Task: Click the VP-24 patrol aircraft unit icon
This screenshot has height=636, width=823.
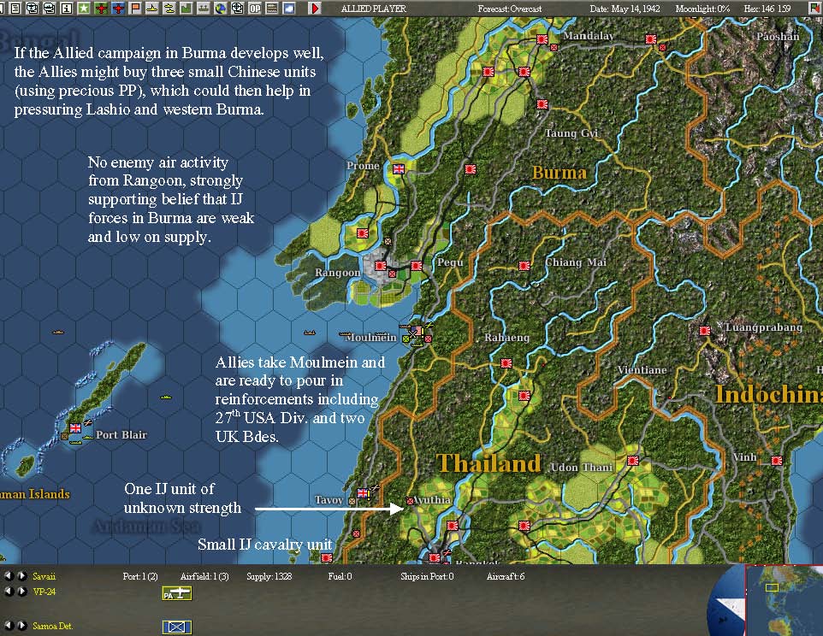Action: tap(177, 593)
